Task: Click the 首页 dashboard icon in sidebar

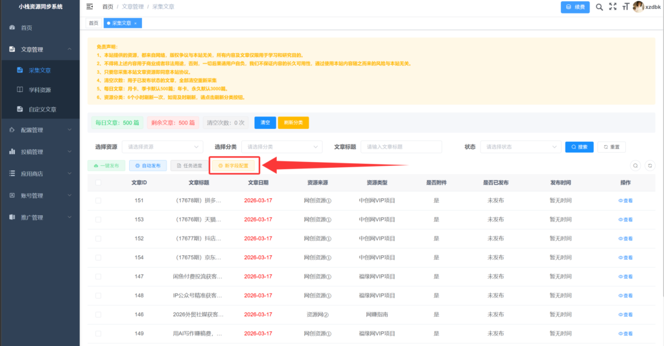Action: click(12, 27)
